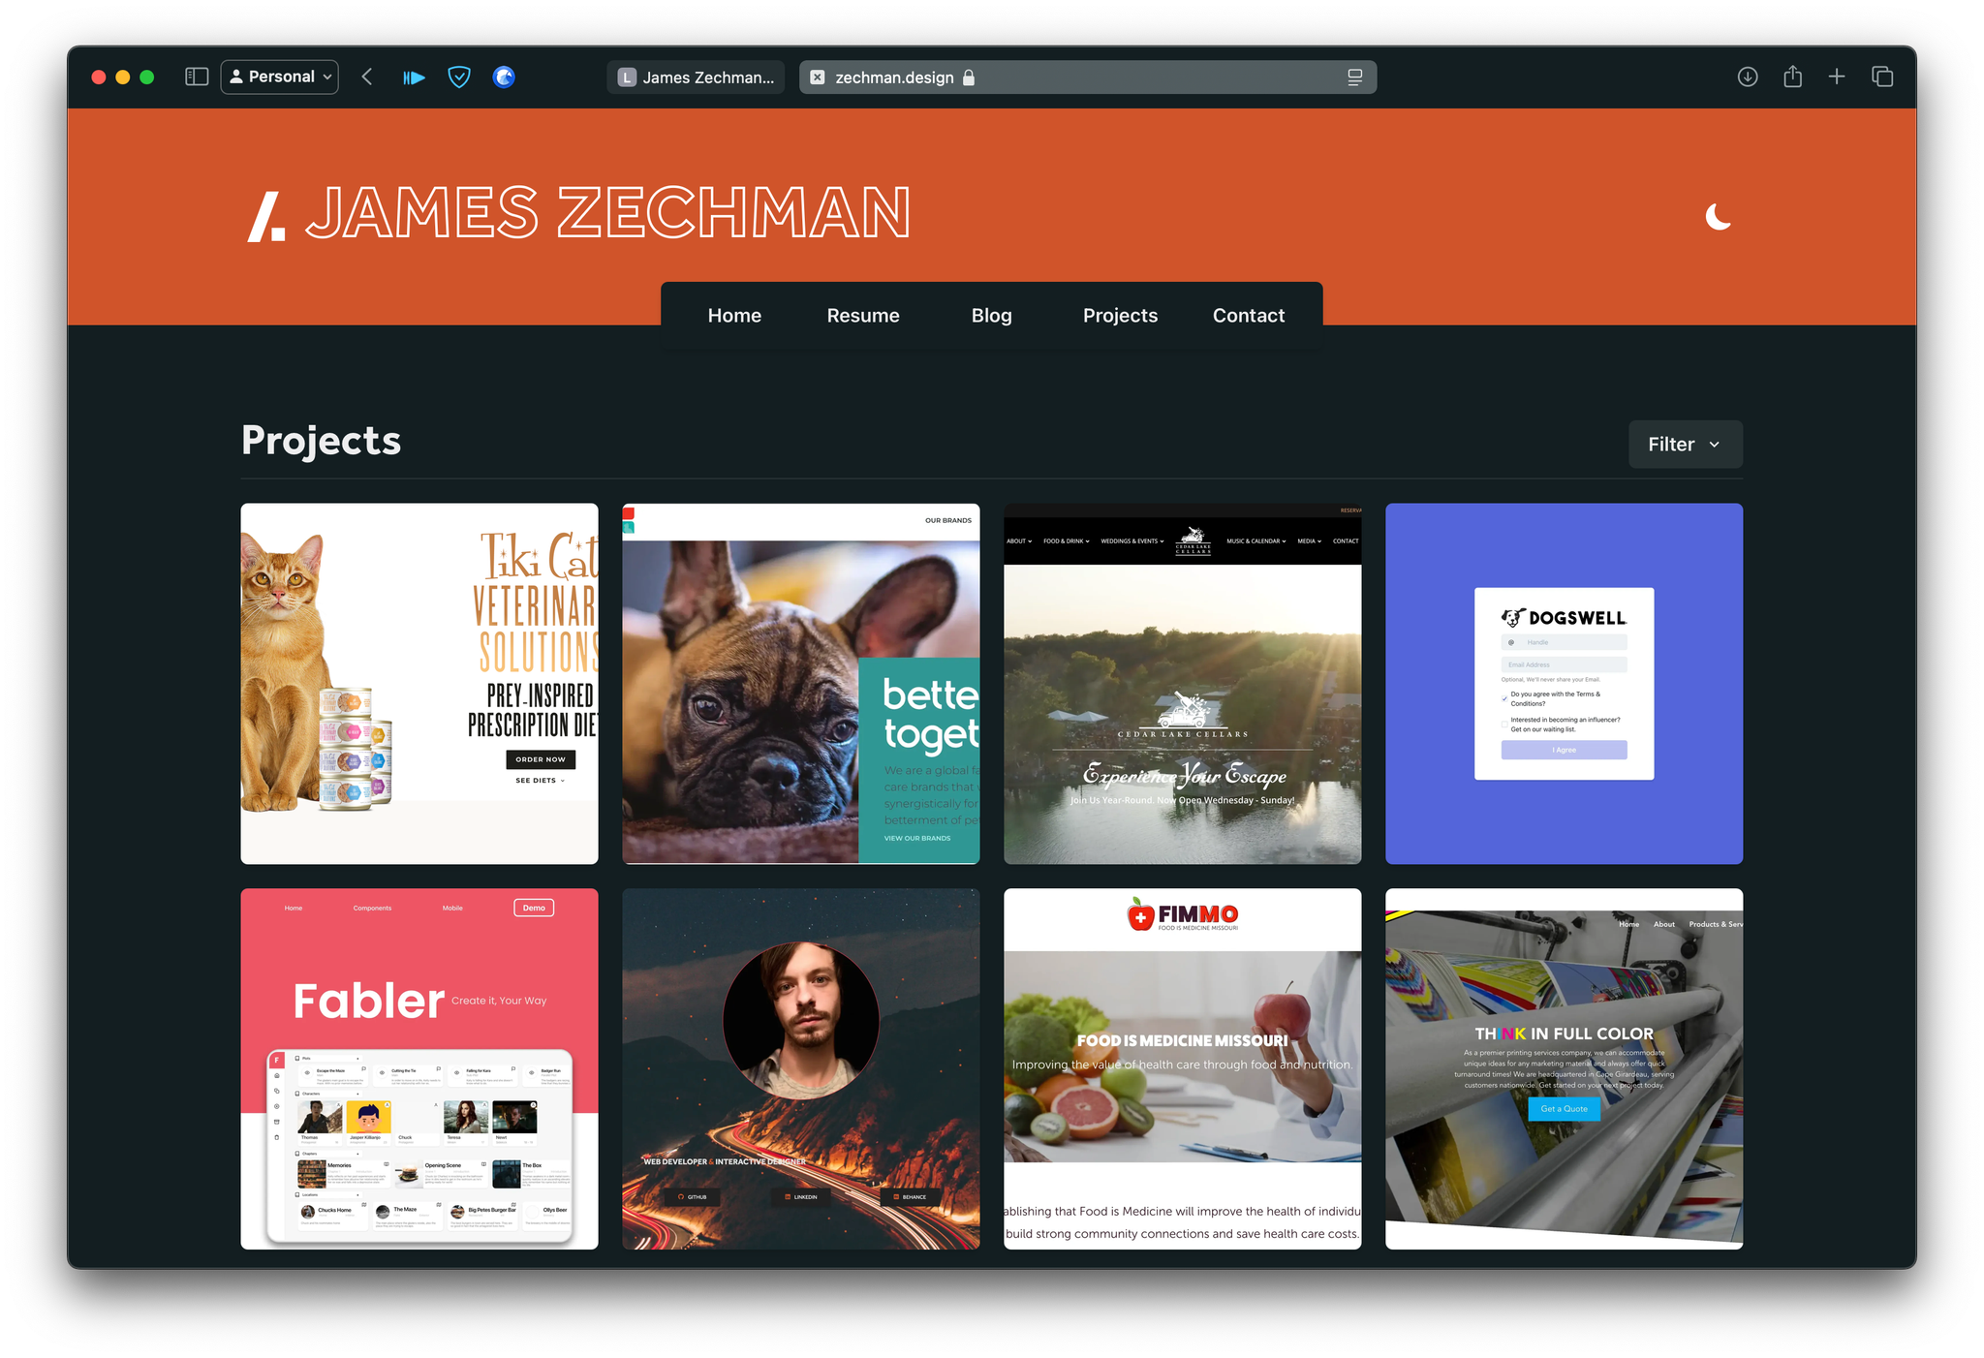Open the French bulldog better together project thumbnail
Screen dimensions: 1984x1358
click(801, 684)
